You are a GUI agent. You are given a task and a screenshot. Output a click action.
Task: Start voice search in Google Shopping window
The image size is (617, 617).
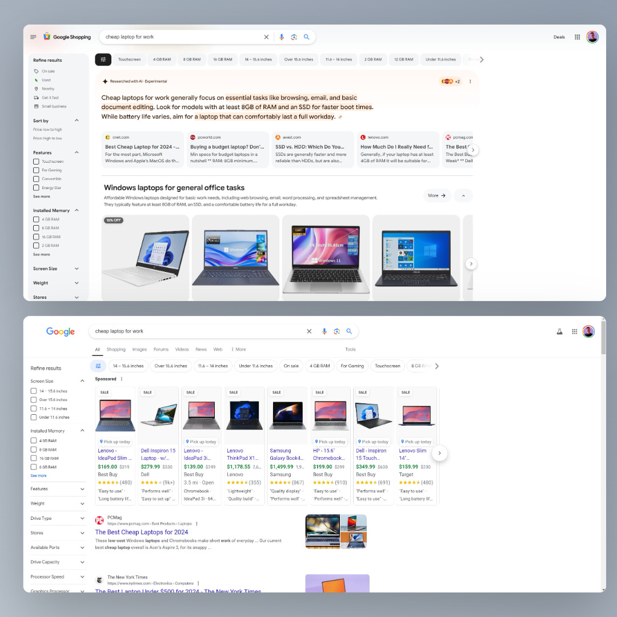tap(281, 37)
